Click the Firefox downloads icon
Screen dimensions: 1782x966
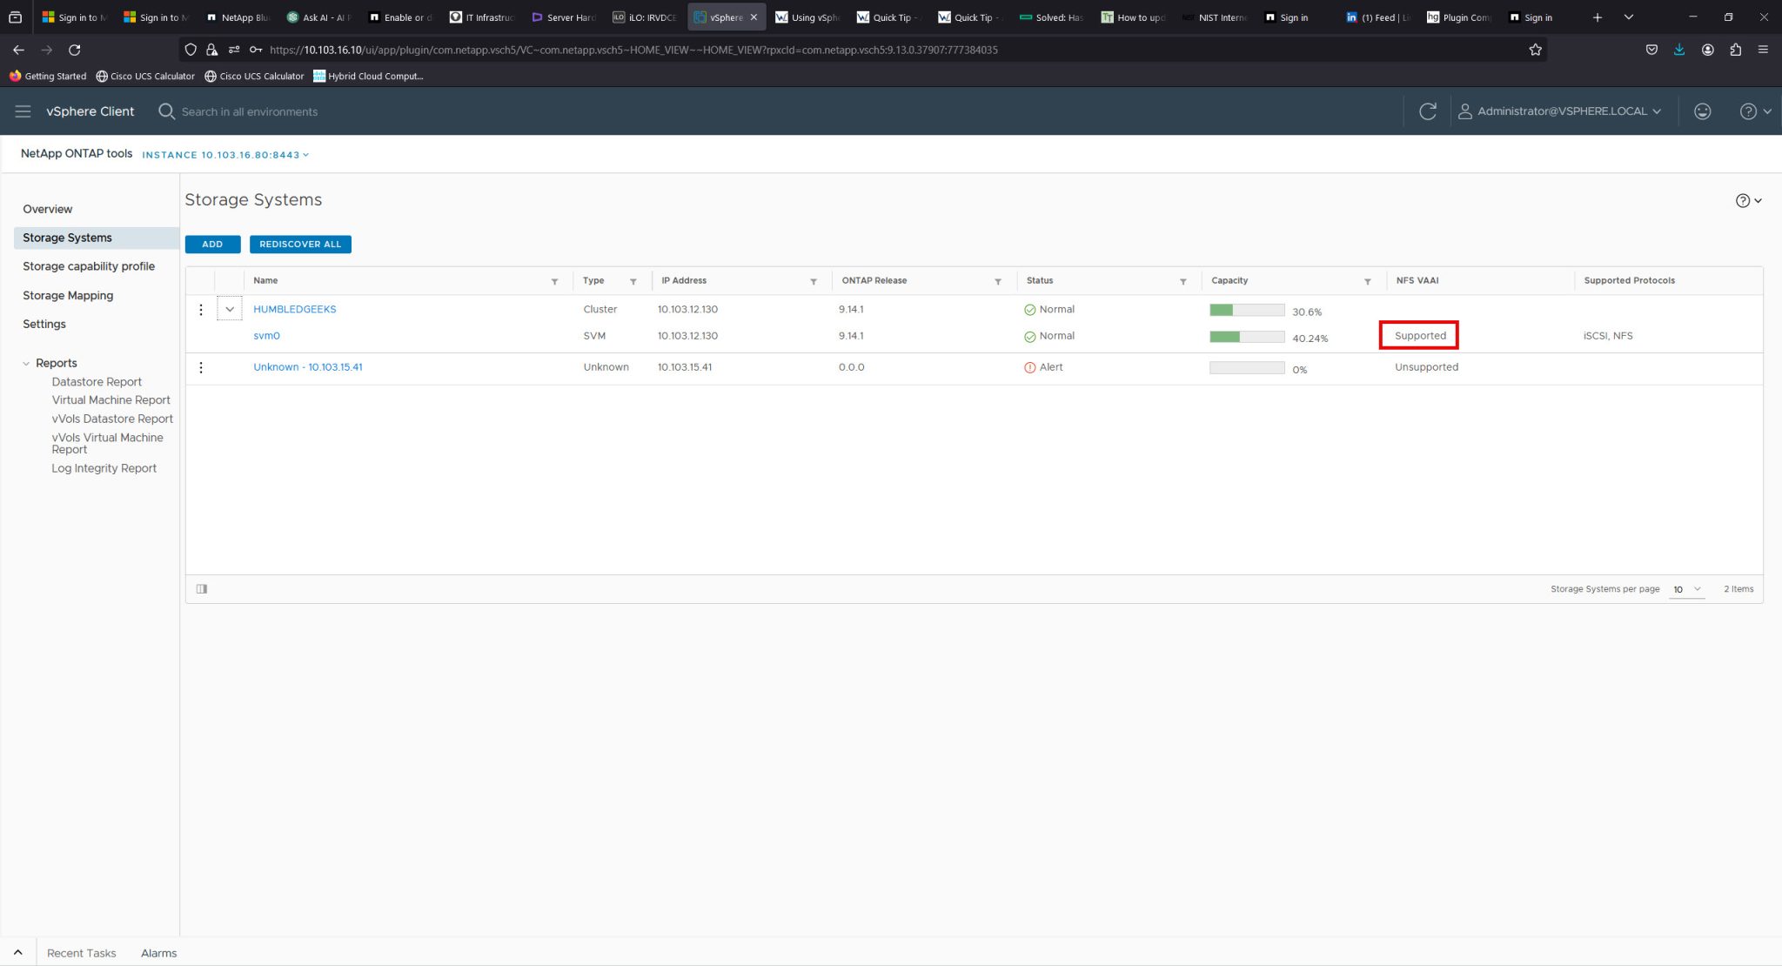[1678, 50]
